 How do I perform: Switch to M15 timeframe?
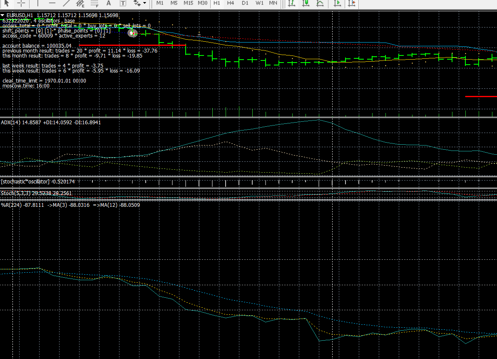pyautogui.click(x=188, y=3)
